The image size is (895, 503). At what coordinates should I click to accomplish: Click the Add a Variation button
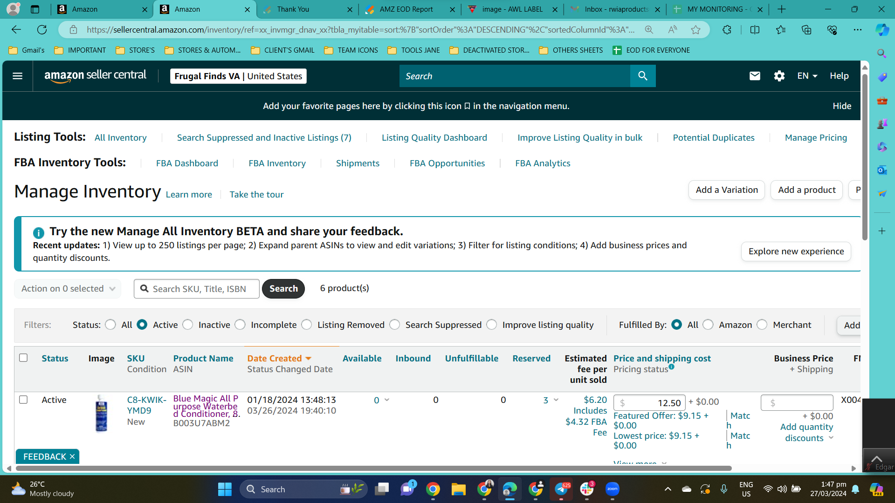click(x=727, y=190)
